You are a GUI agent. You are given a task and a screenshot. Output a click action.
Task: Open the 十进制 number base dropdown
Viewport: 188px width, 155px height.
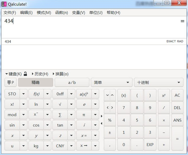click(159, 82)
